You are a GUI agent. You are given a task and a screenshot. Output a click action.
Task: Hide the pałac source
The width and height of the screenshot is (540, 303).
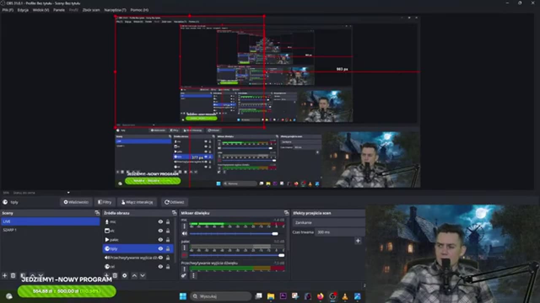[x=160, y=239]
